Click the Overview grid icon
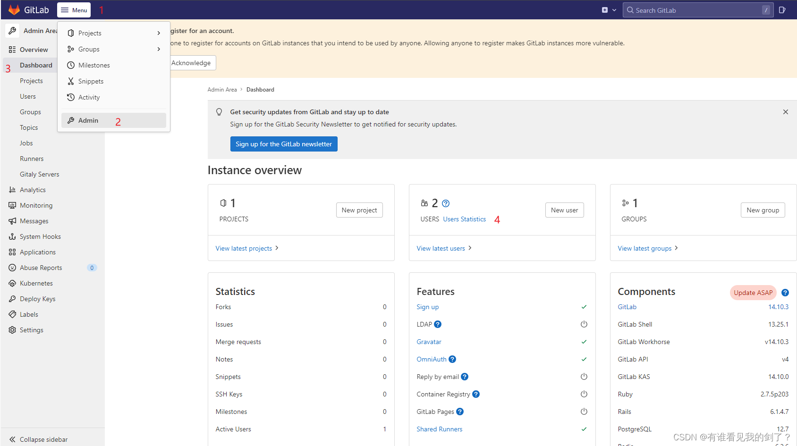This screenshot has height=446, width=797. 12,50
